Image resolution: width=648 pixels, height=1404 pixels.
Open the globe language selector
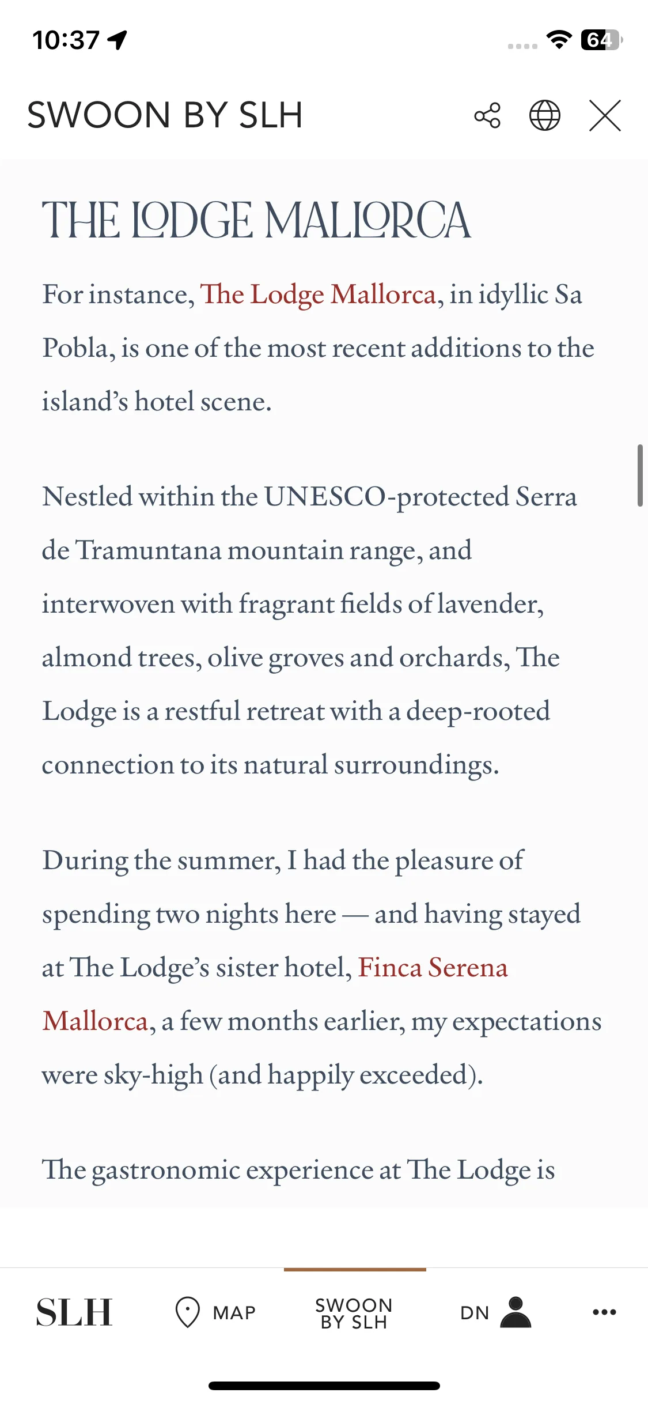coord(544,115)
